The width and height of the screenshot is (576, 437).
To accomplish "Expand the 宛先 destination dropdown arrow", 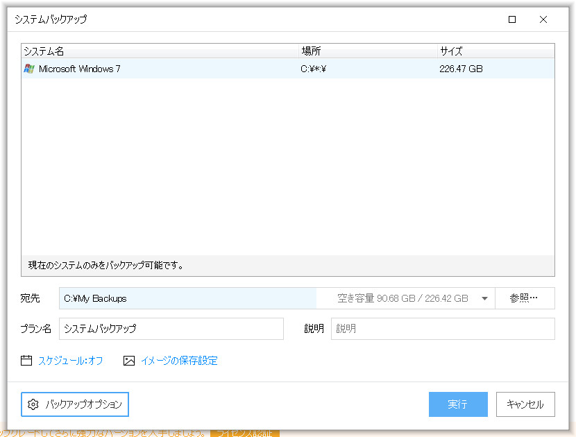I will click(x=485, y=298).
